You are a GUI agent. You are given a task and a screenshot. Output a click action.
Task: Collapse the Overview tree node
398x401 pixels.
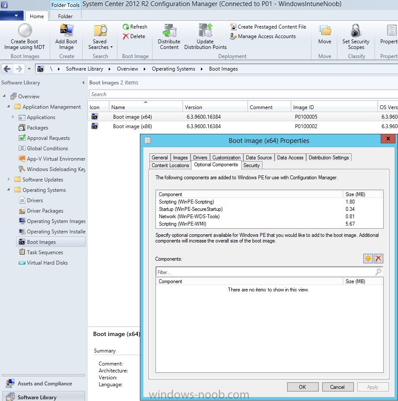point(4,96)
